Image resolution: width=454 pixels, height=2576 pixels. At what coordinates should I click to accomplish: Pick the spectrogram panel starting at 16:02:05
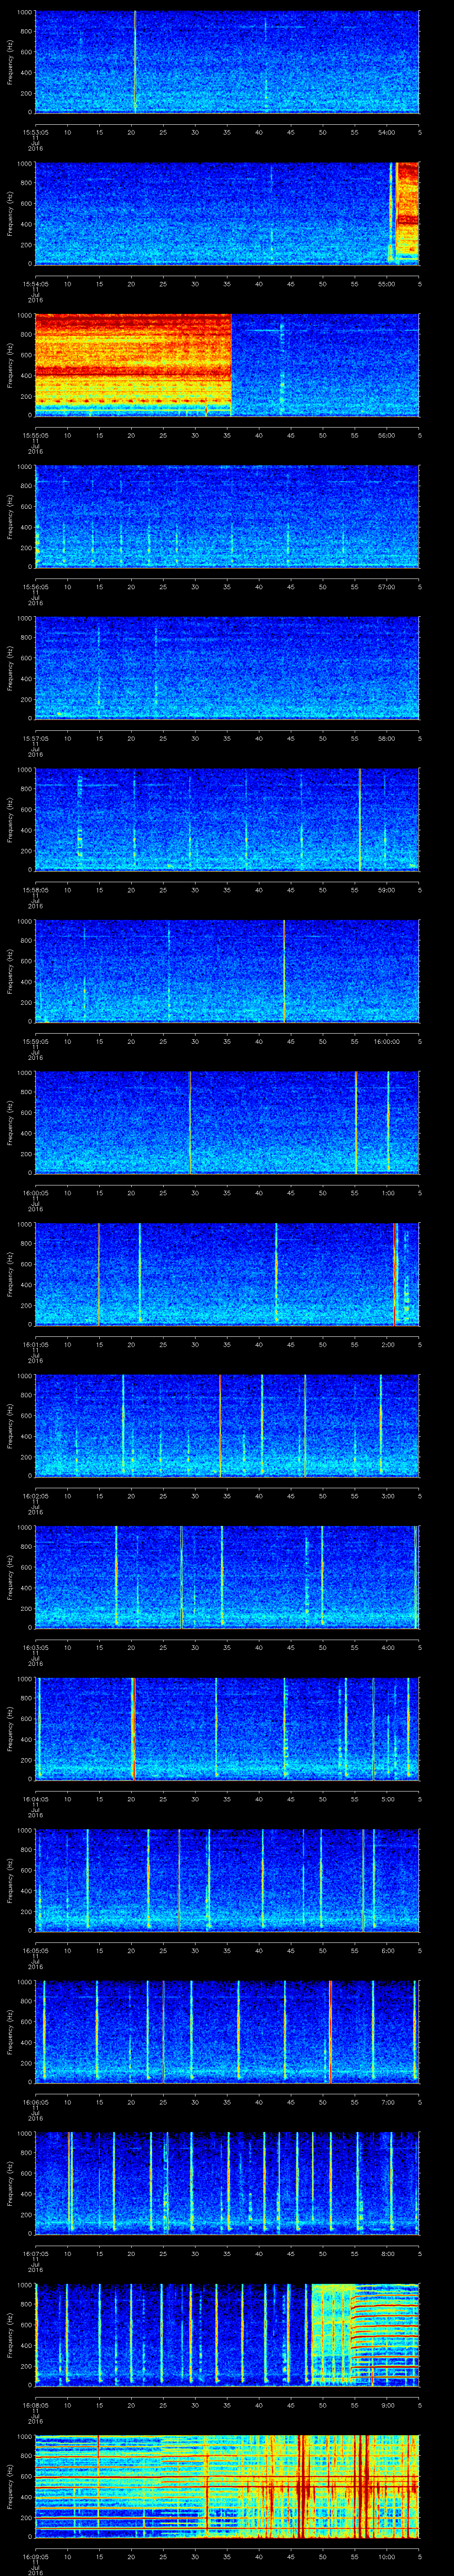pos(227,1425)
